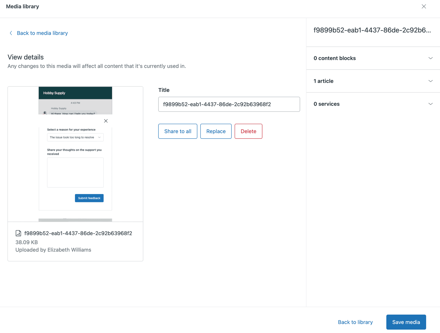Save media changes

[x=406, y=322]
